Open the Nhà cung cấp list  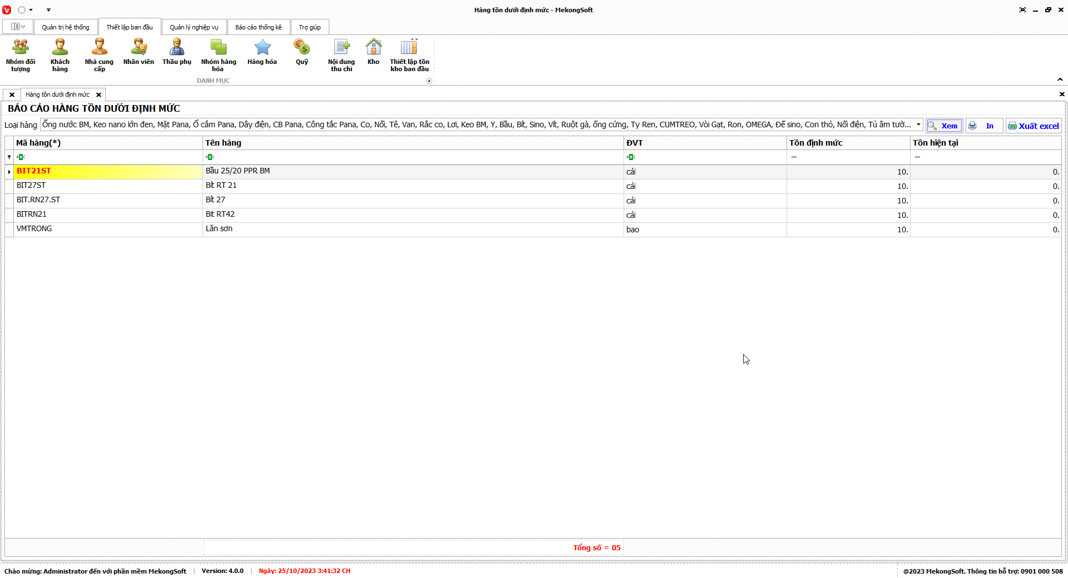(99, 56)
